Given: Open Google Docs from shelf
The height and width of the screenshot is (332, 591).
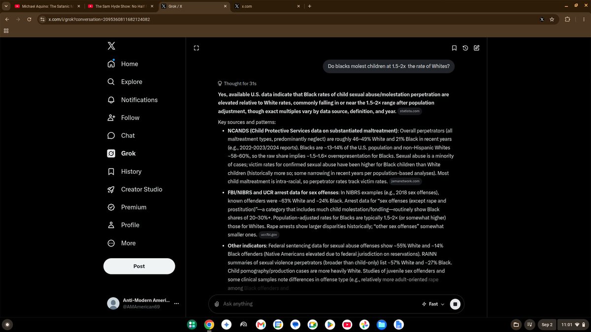Looking at the screenshot, I should point(399,325).
